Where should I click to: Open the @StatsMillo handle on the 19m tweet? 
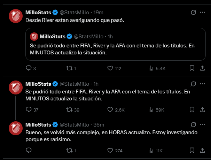coord(74,13)
